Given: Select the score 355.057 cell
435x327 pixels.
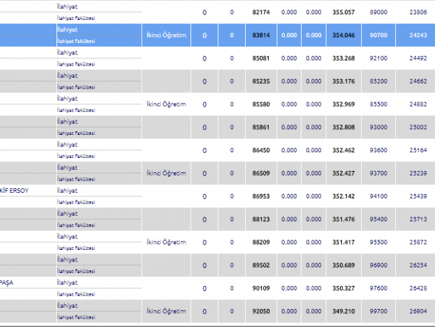Looking at the screenshot, I should (343, 12).
